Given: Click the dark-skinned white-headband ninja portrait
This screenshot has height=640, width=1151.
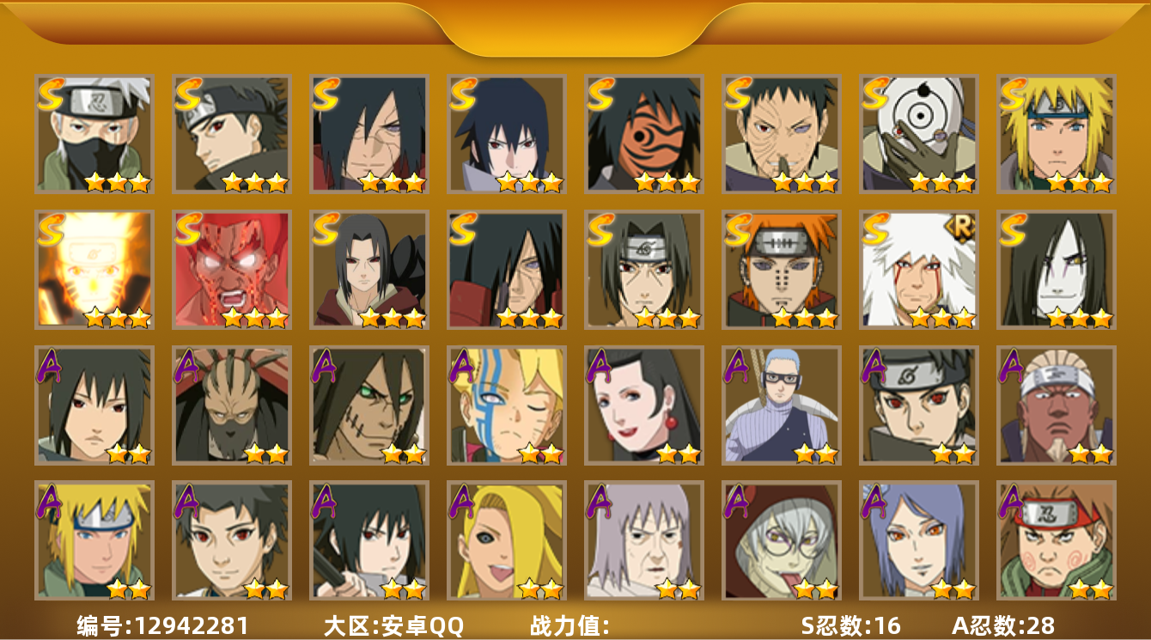Looking at the screenshot, I should pos(1056,405).
